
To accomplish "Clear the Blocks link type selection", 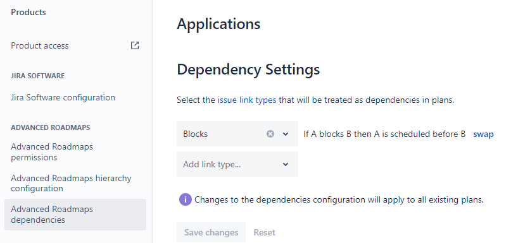I will tap(270, 134).
